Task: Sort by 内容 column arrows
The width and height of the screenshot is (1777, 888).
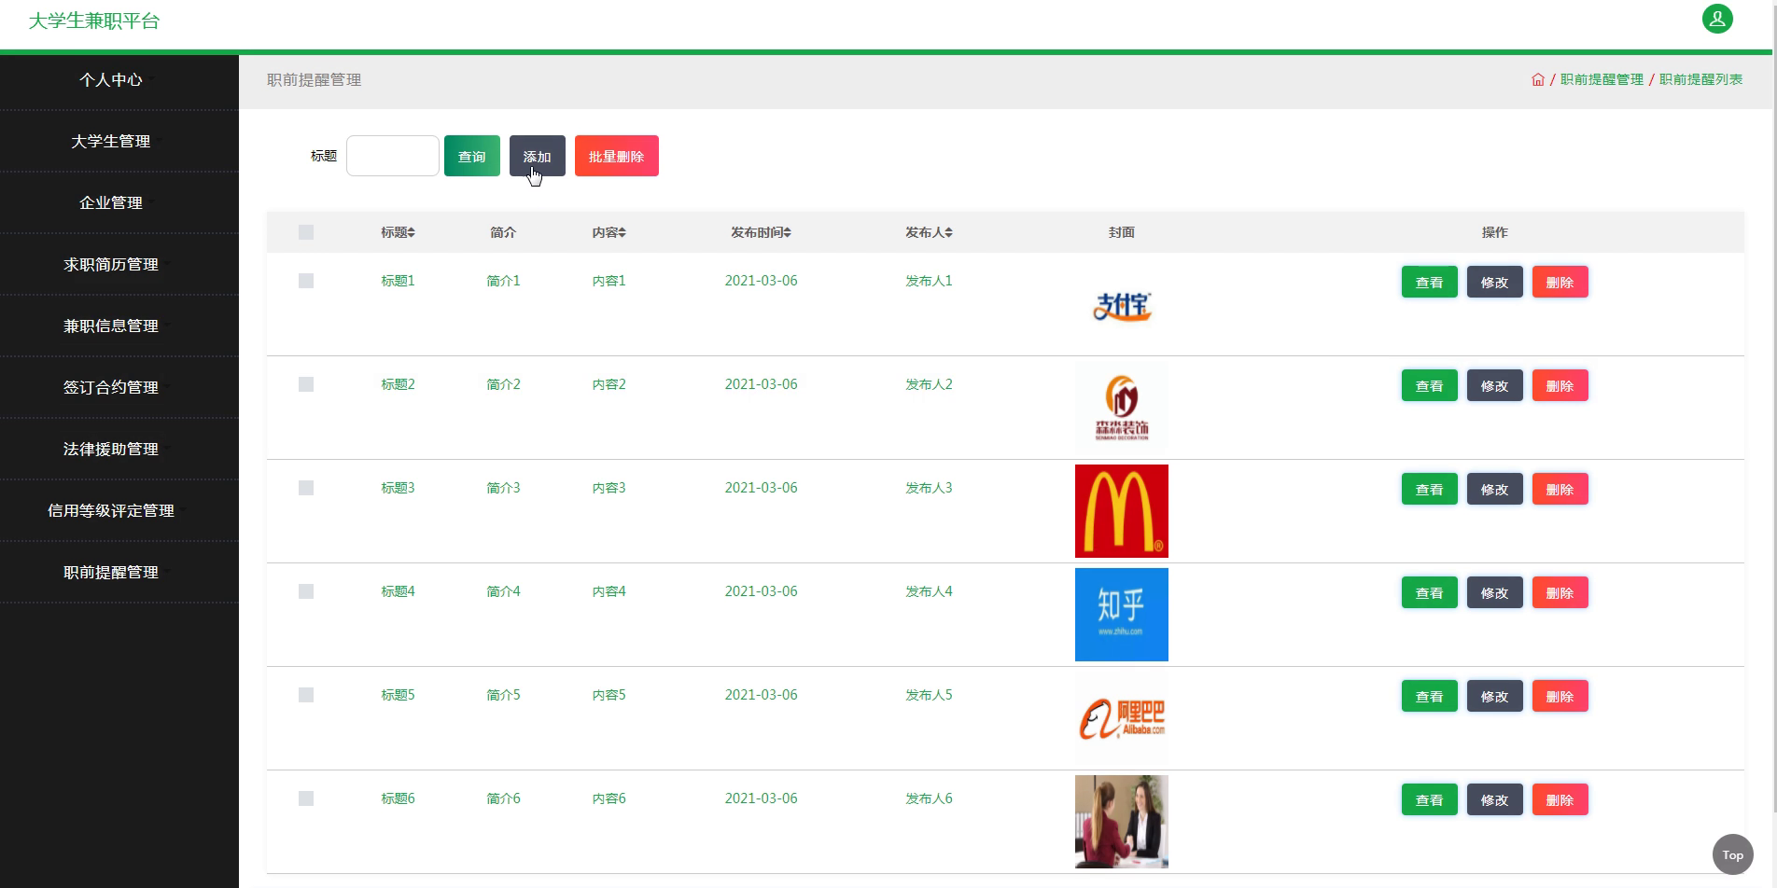Action: (623, 232)
